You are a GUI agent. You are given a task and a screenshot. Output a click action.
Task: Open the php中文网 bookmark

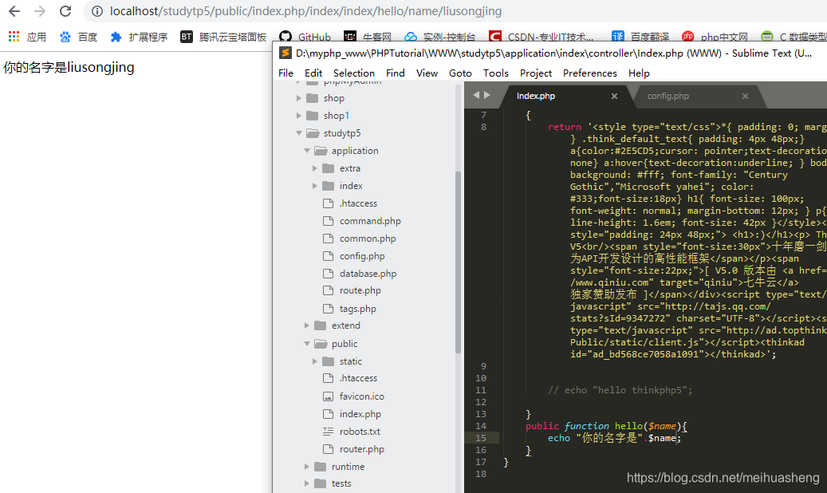[x=715, y=37]
